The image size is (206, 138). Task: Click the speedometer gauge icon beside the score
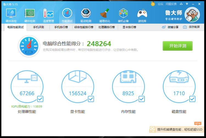pos(29,46)
